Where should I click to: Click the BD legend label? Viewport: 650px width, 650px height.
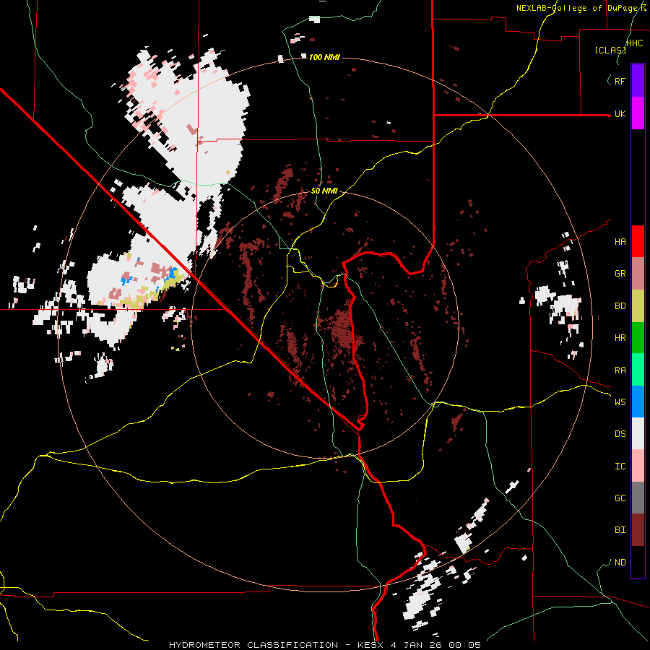[620, 306]
